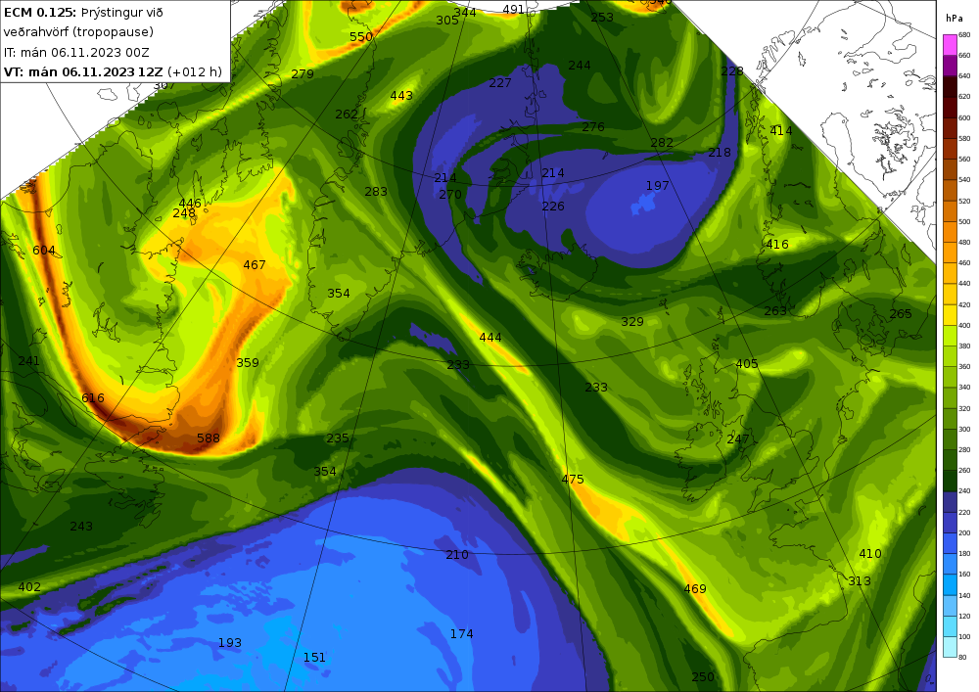Click the magenta swatch atop the hPa legend
The width and height of the screenshot is (979, 692).
click(x=950, y=44)
